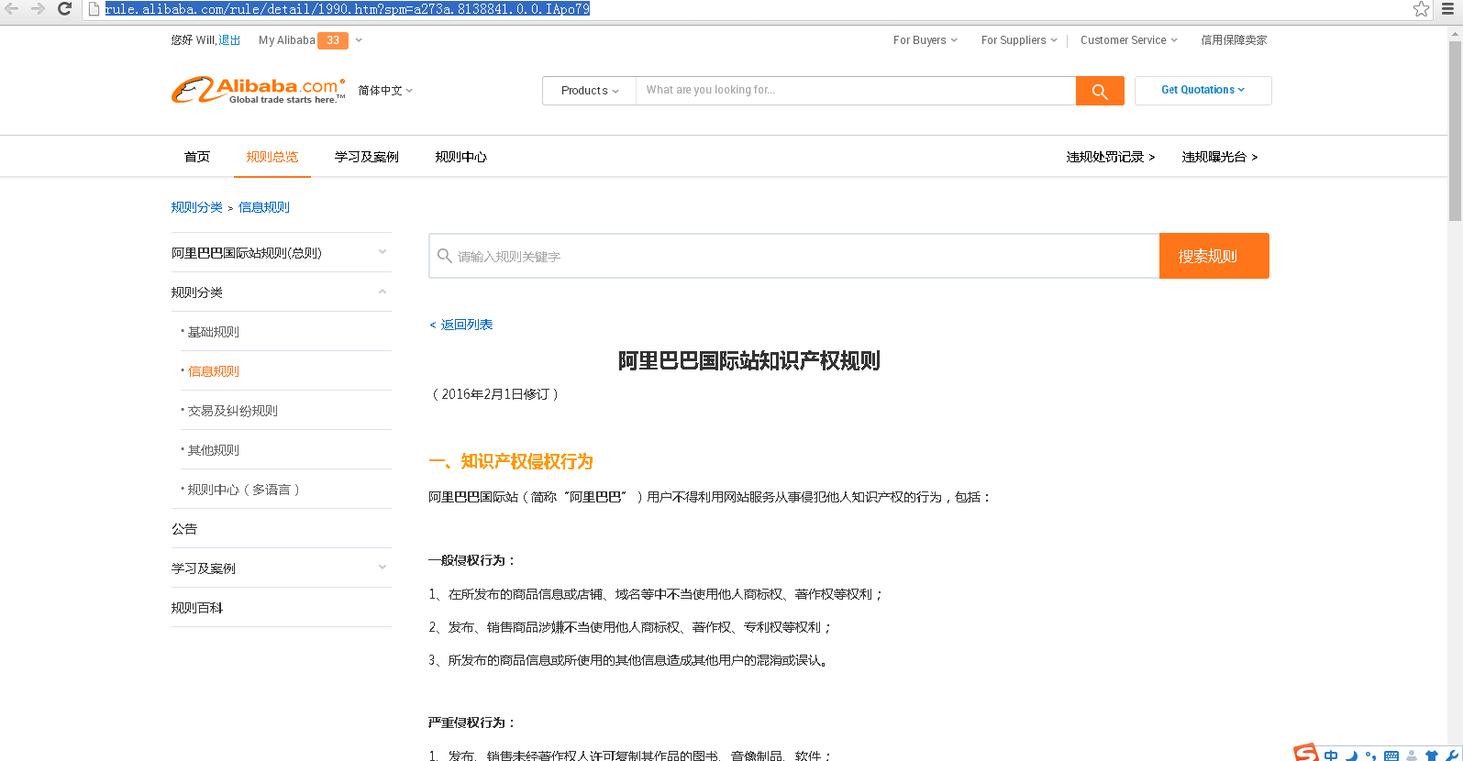Click the browser address bar URL

[348, 9]
